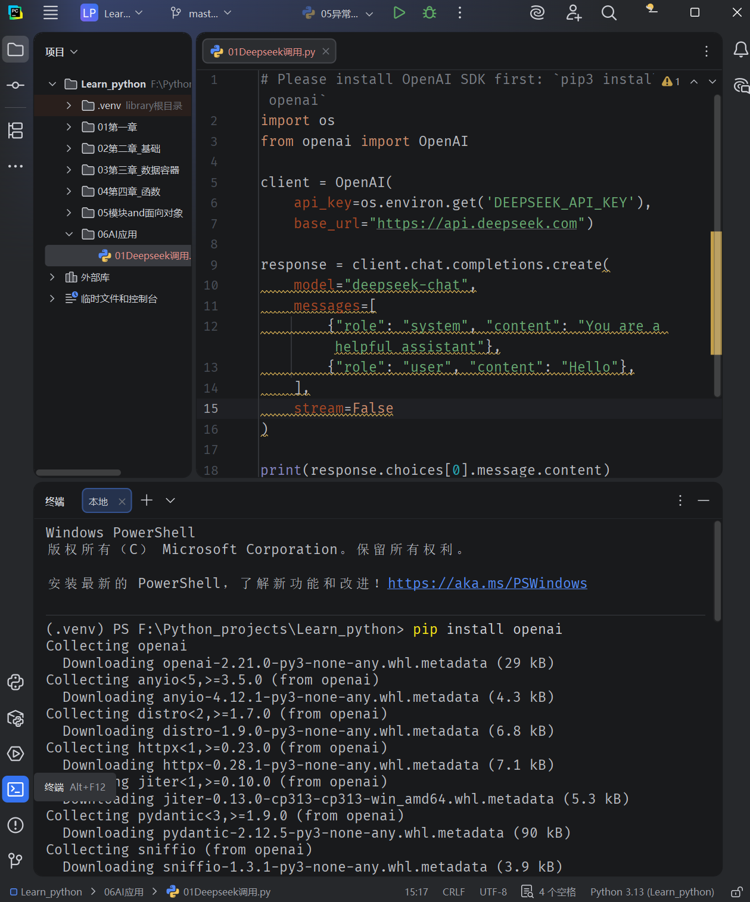750x902 pixels.
Task: Expand the .venv folder
Action: (69, 105)
